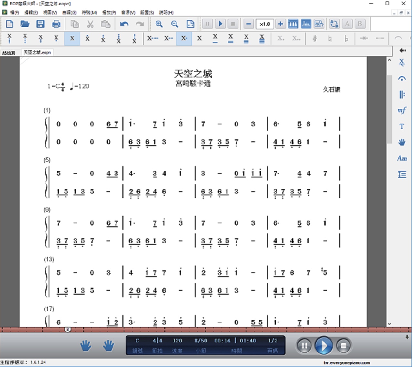Select single-underlined eighth note
Screen dimensions: 413x367
coord(215,38)
